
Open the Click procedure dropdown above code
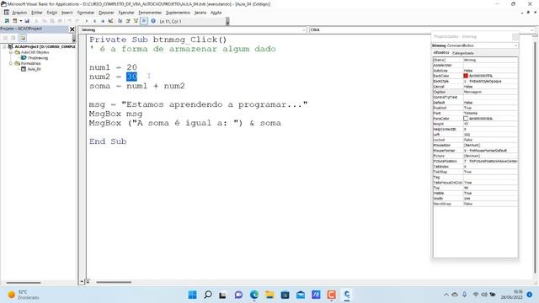coord(532,30)
